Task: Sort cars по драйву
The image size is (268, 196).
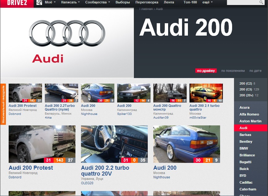Action: tap(206, 71)
